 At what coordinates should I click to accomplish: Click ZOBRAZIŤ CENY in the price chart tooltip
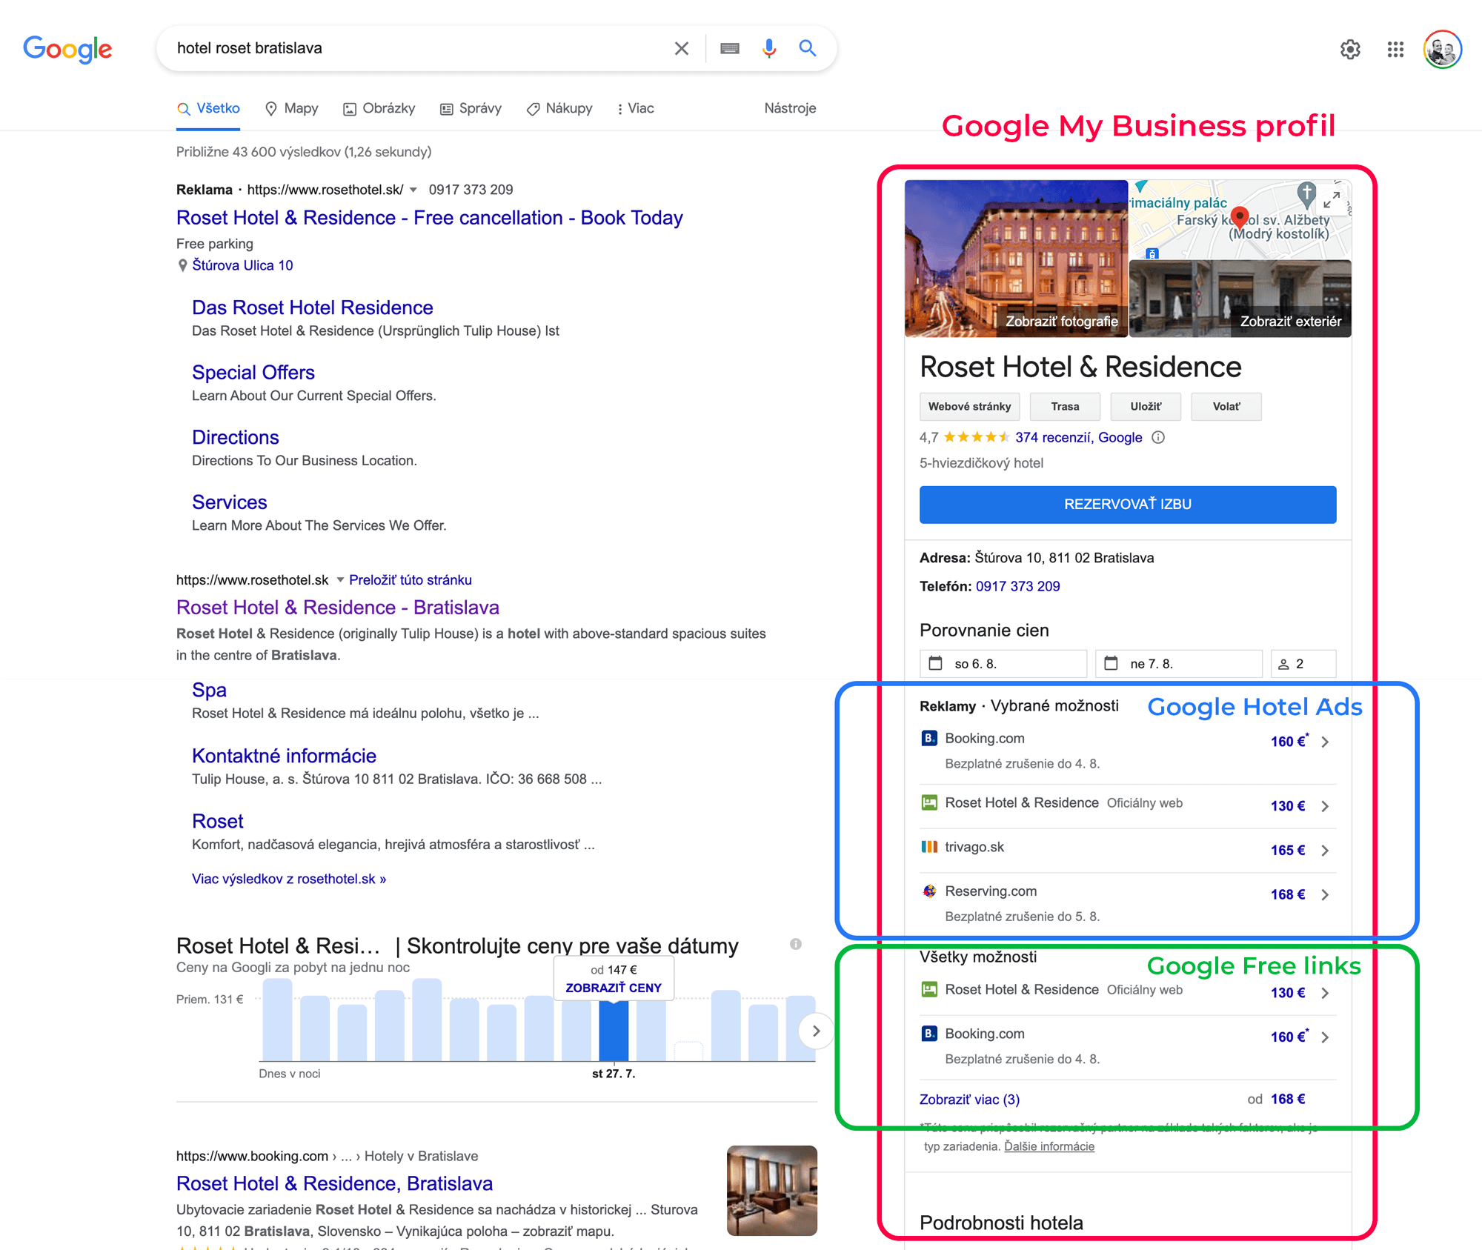[x=614, y=988]
